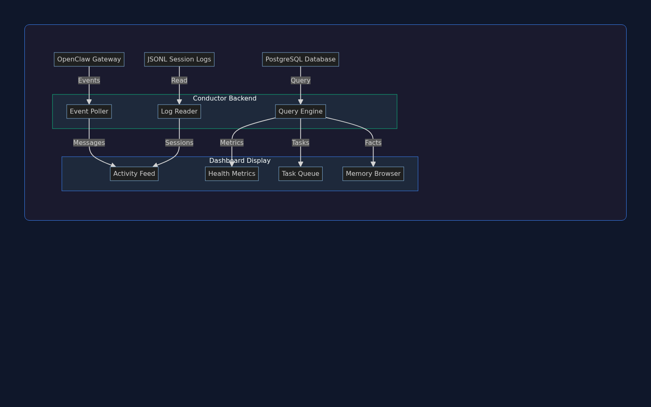Click the Activity Feed node
651x407 pixels.
(x=134, y=174)
